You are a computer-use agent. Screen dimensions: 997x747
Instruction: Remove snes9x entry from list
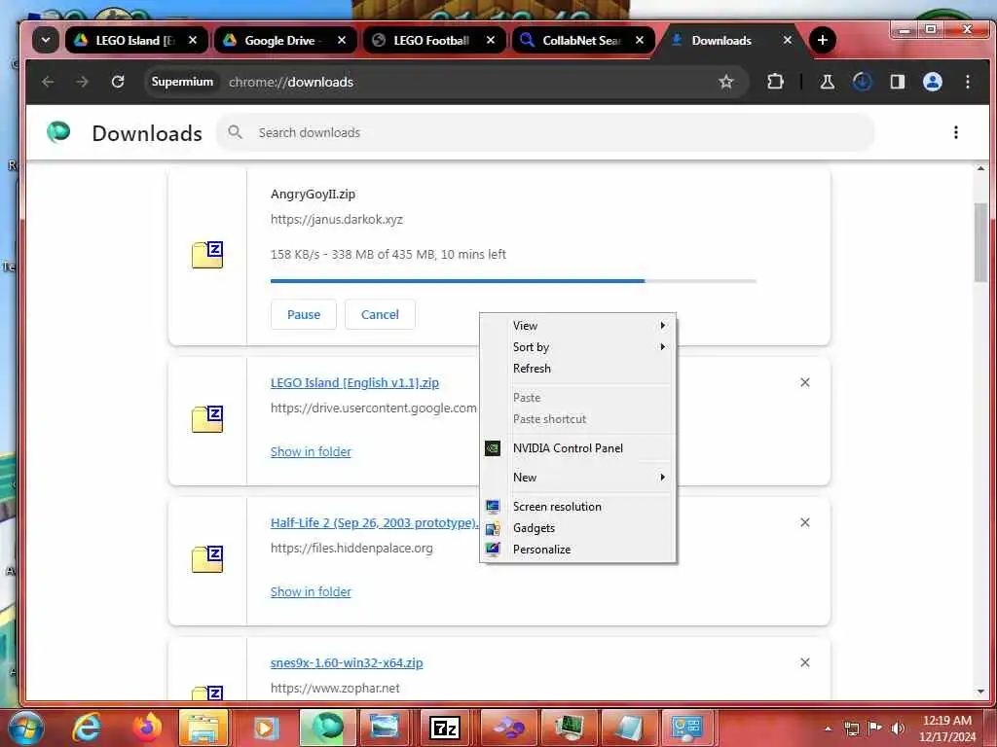pos(805,662)
